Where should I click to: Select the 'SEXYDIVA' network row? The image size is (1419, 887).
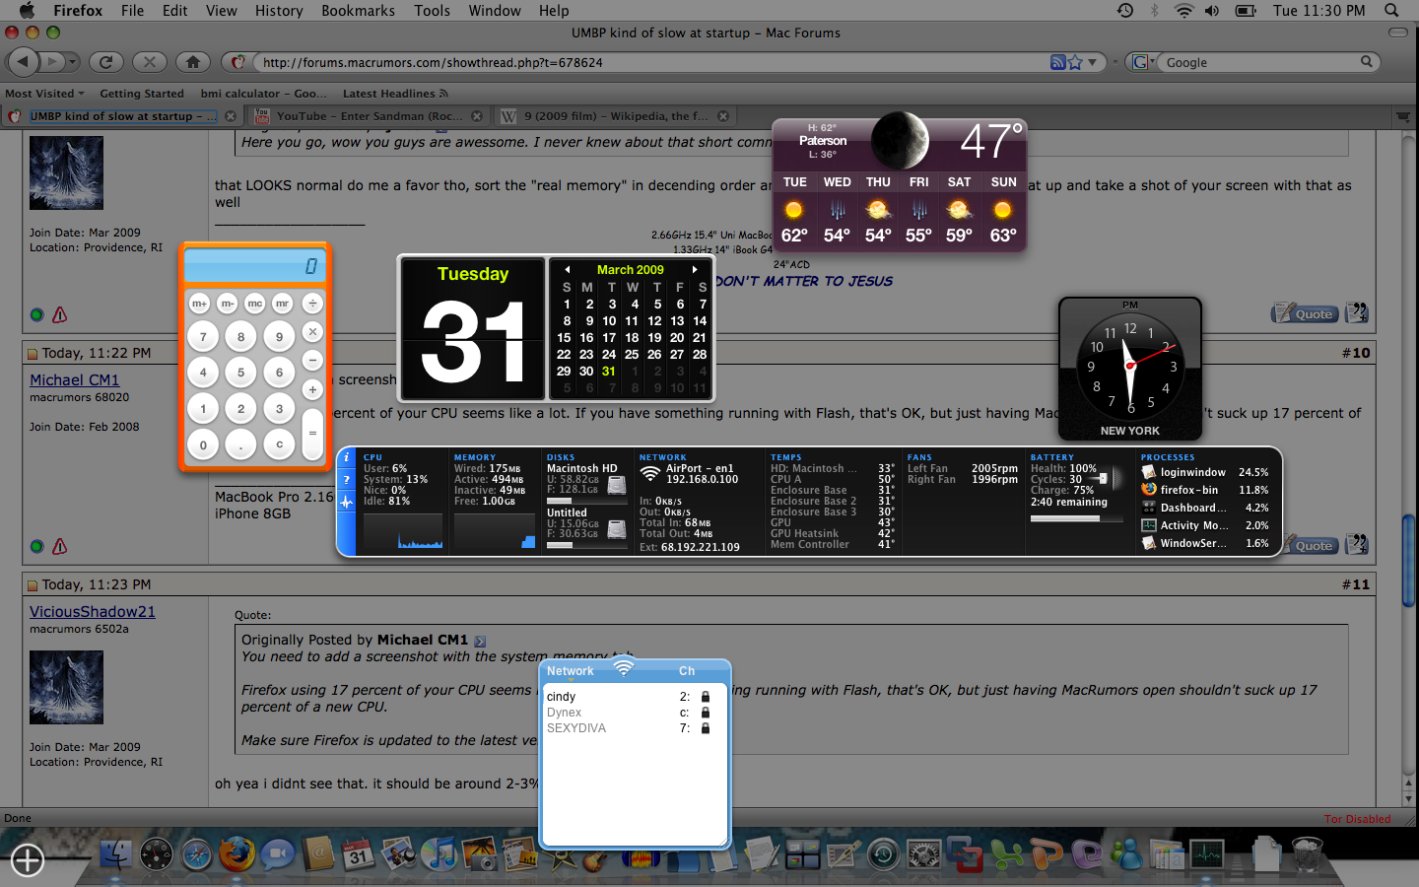point(636,728)
